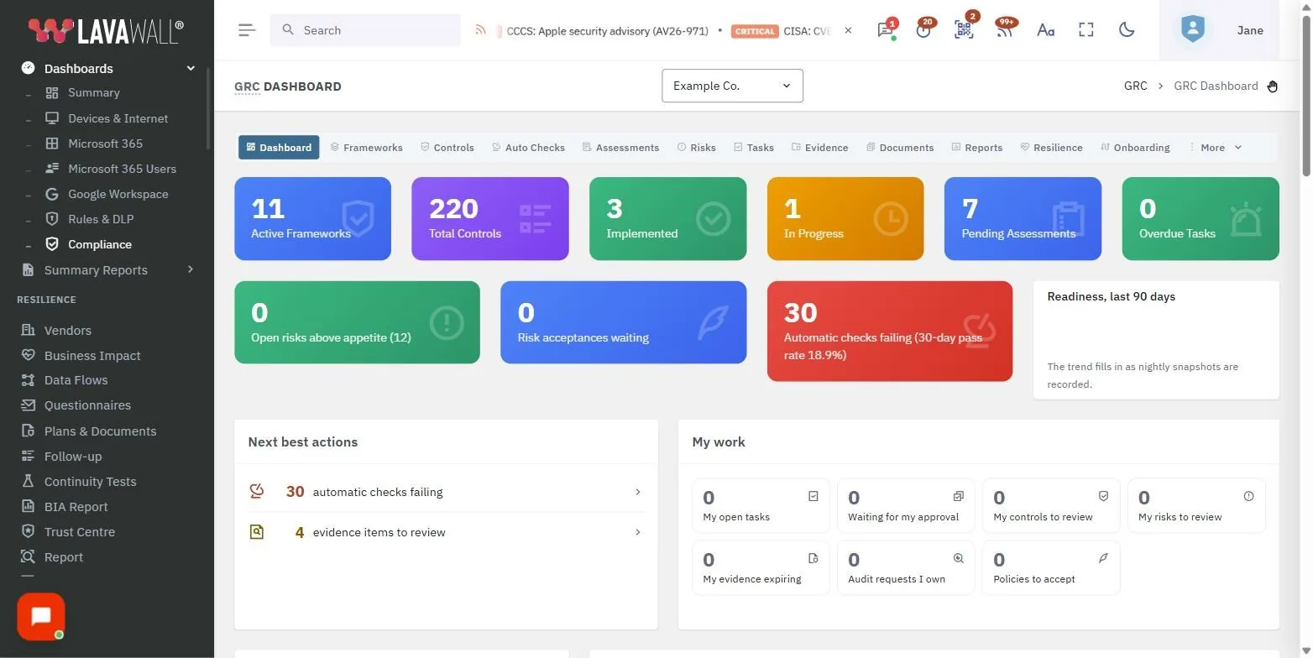Open the Automatic checks failing red card
Image resolution: width=1313 pixels, height=658 pixels.
(890, 331)
